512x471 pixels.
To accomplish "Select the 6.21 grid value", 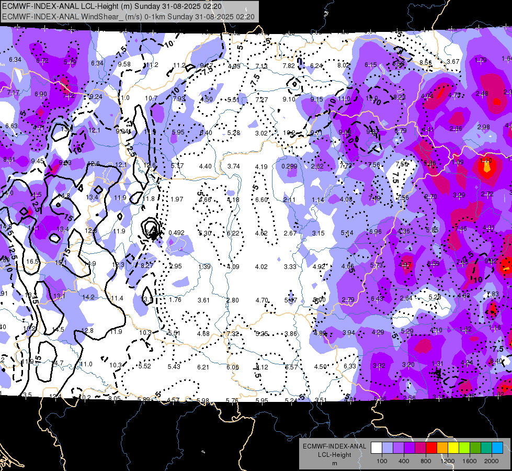I will point(203,367).
